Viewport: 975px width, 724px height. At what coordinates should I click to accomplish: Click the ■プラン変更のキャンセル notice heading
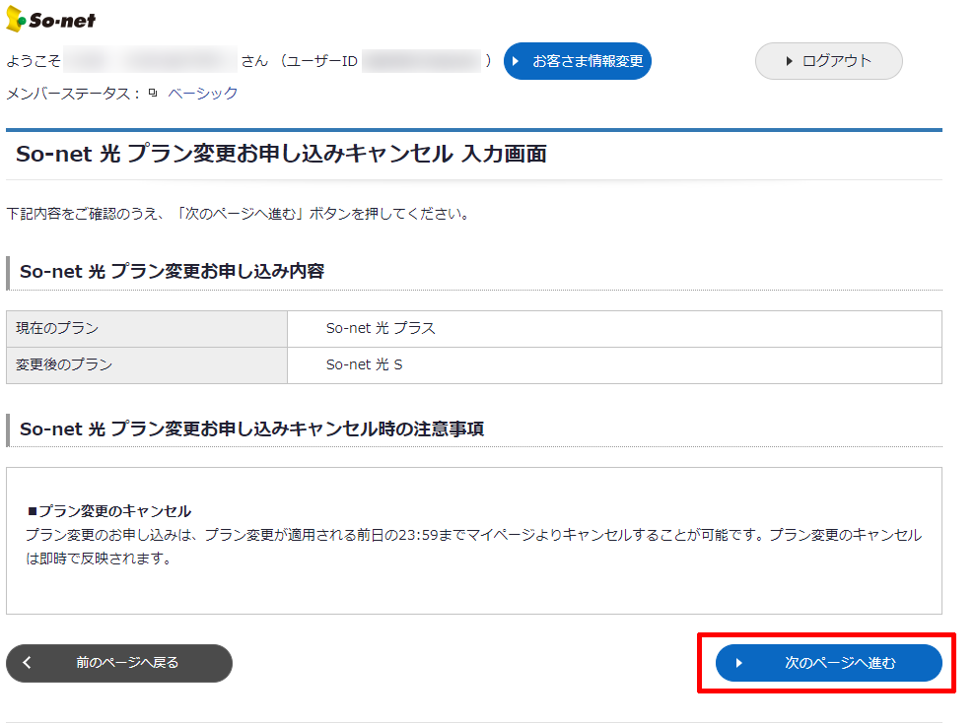[109, 511]
